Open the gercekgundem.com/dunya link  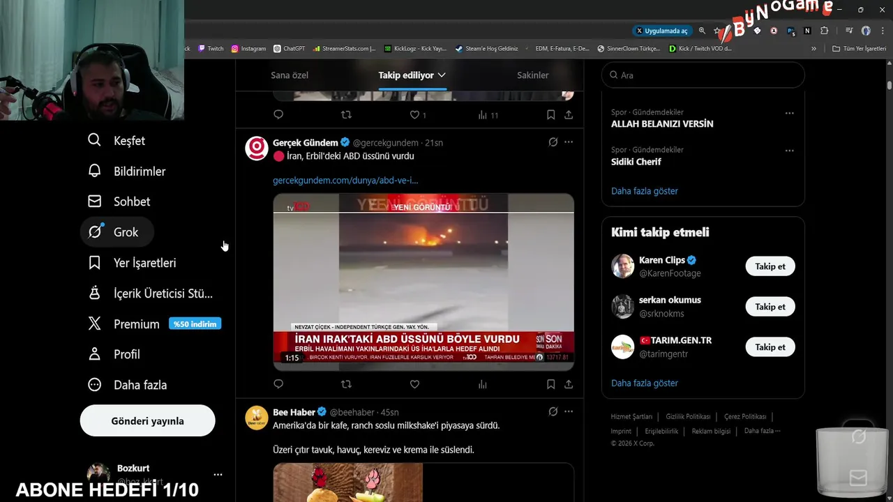[345, 181]
